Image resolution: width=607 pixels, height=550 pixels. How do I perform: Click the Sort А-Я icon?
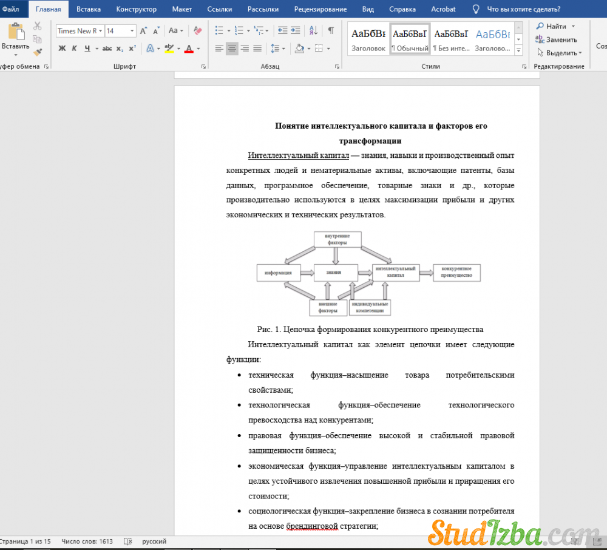pos(314,30)
